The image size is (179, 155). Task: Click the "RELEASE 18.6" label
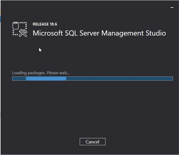click(45, 24)
